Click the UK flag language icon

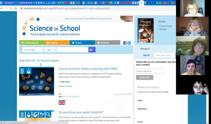tap(62, 102)
